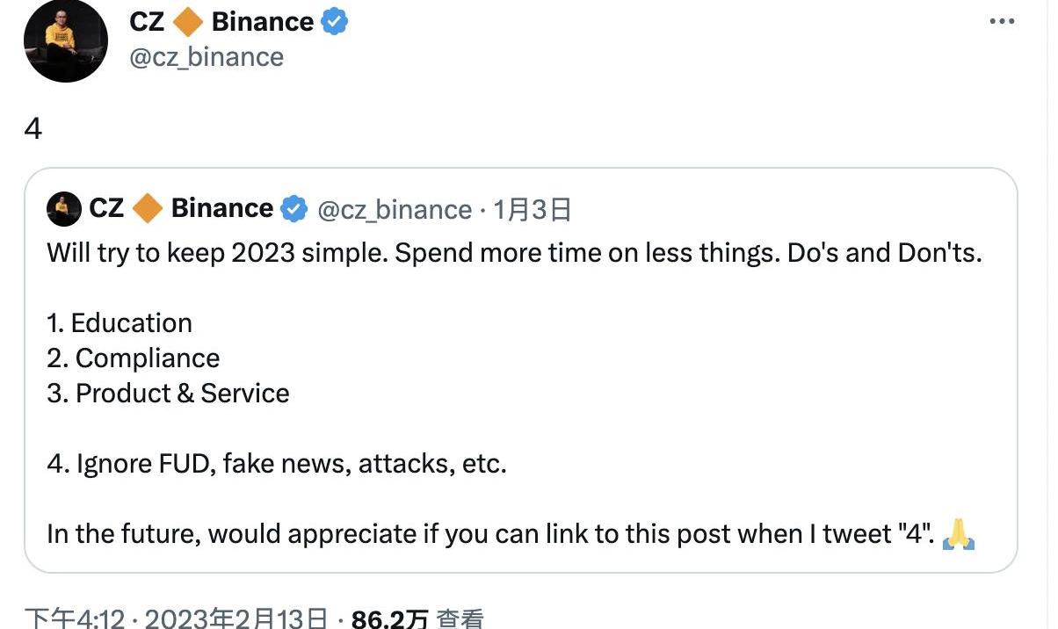The image size is (1058, 629).
Task: Click the verified badge inside the quoted tweet
Action: click(293, 209)
